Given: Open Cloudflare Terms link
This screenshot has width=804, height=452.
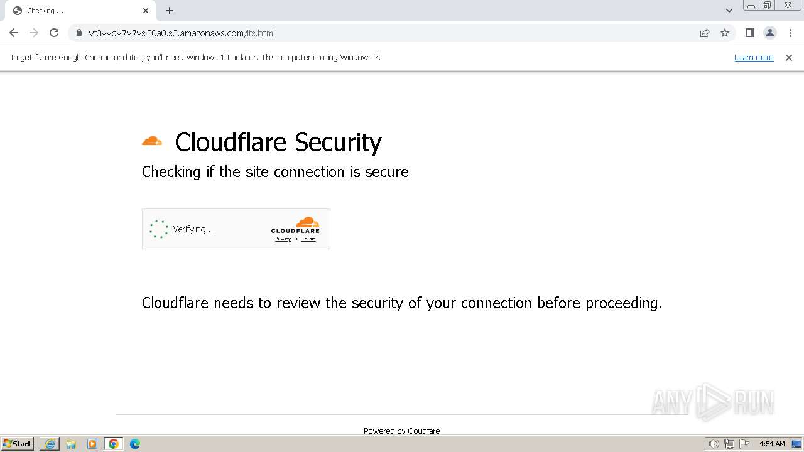Looking at the screenshot, I should point(308,239).
